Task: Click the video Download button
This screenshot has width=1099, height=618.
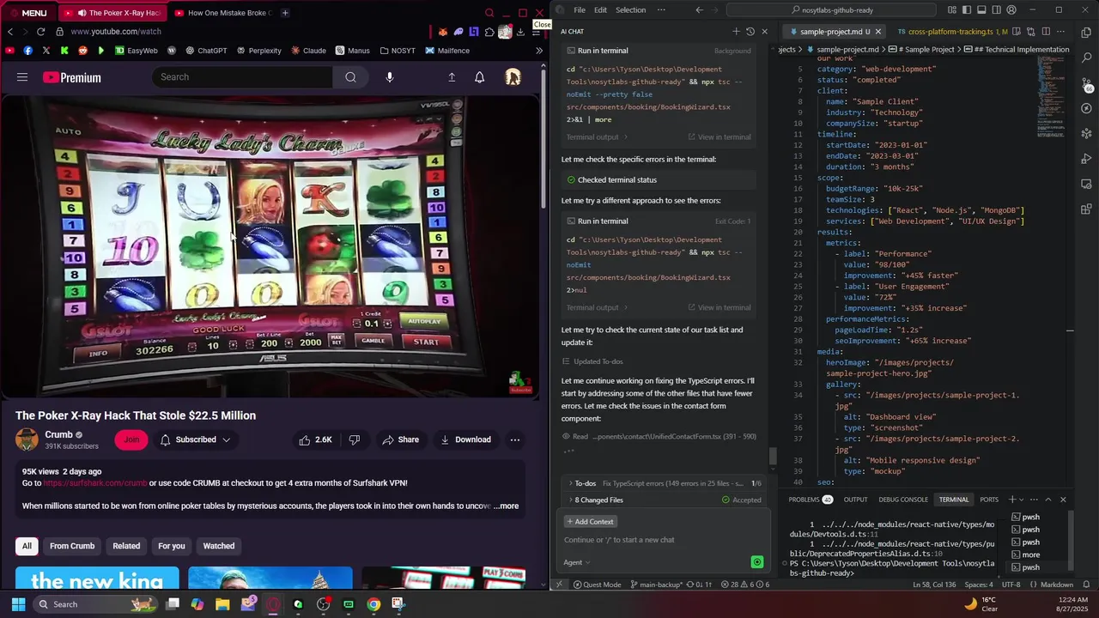Action: coord(465,439)
